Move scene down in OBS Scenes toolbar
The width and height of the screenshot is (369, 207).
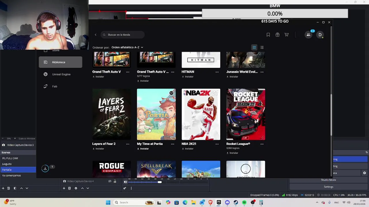tap(27, 188)
